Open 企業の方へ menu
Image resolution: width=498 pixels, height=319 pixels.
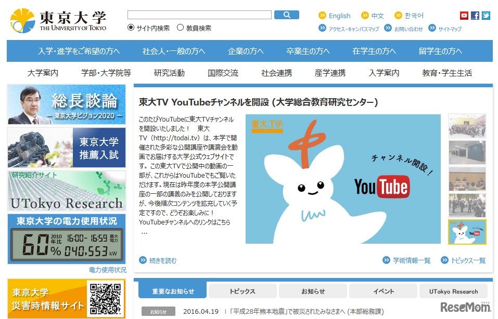coord(246,51)
